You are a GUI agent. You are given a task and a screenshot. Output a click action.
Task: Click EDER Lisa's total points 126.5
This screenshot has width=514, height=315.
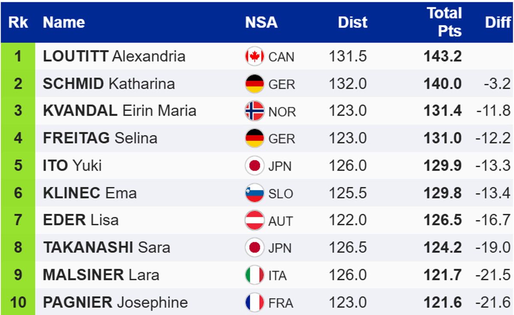click(x=443, y=220)
